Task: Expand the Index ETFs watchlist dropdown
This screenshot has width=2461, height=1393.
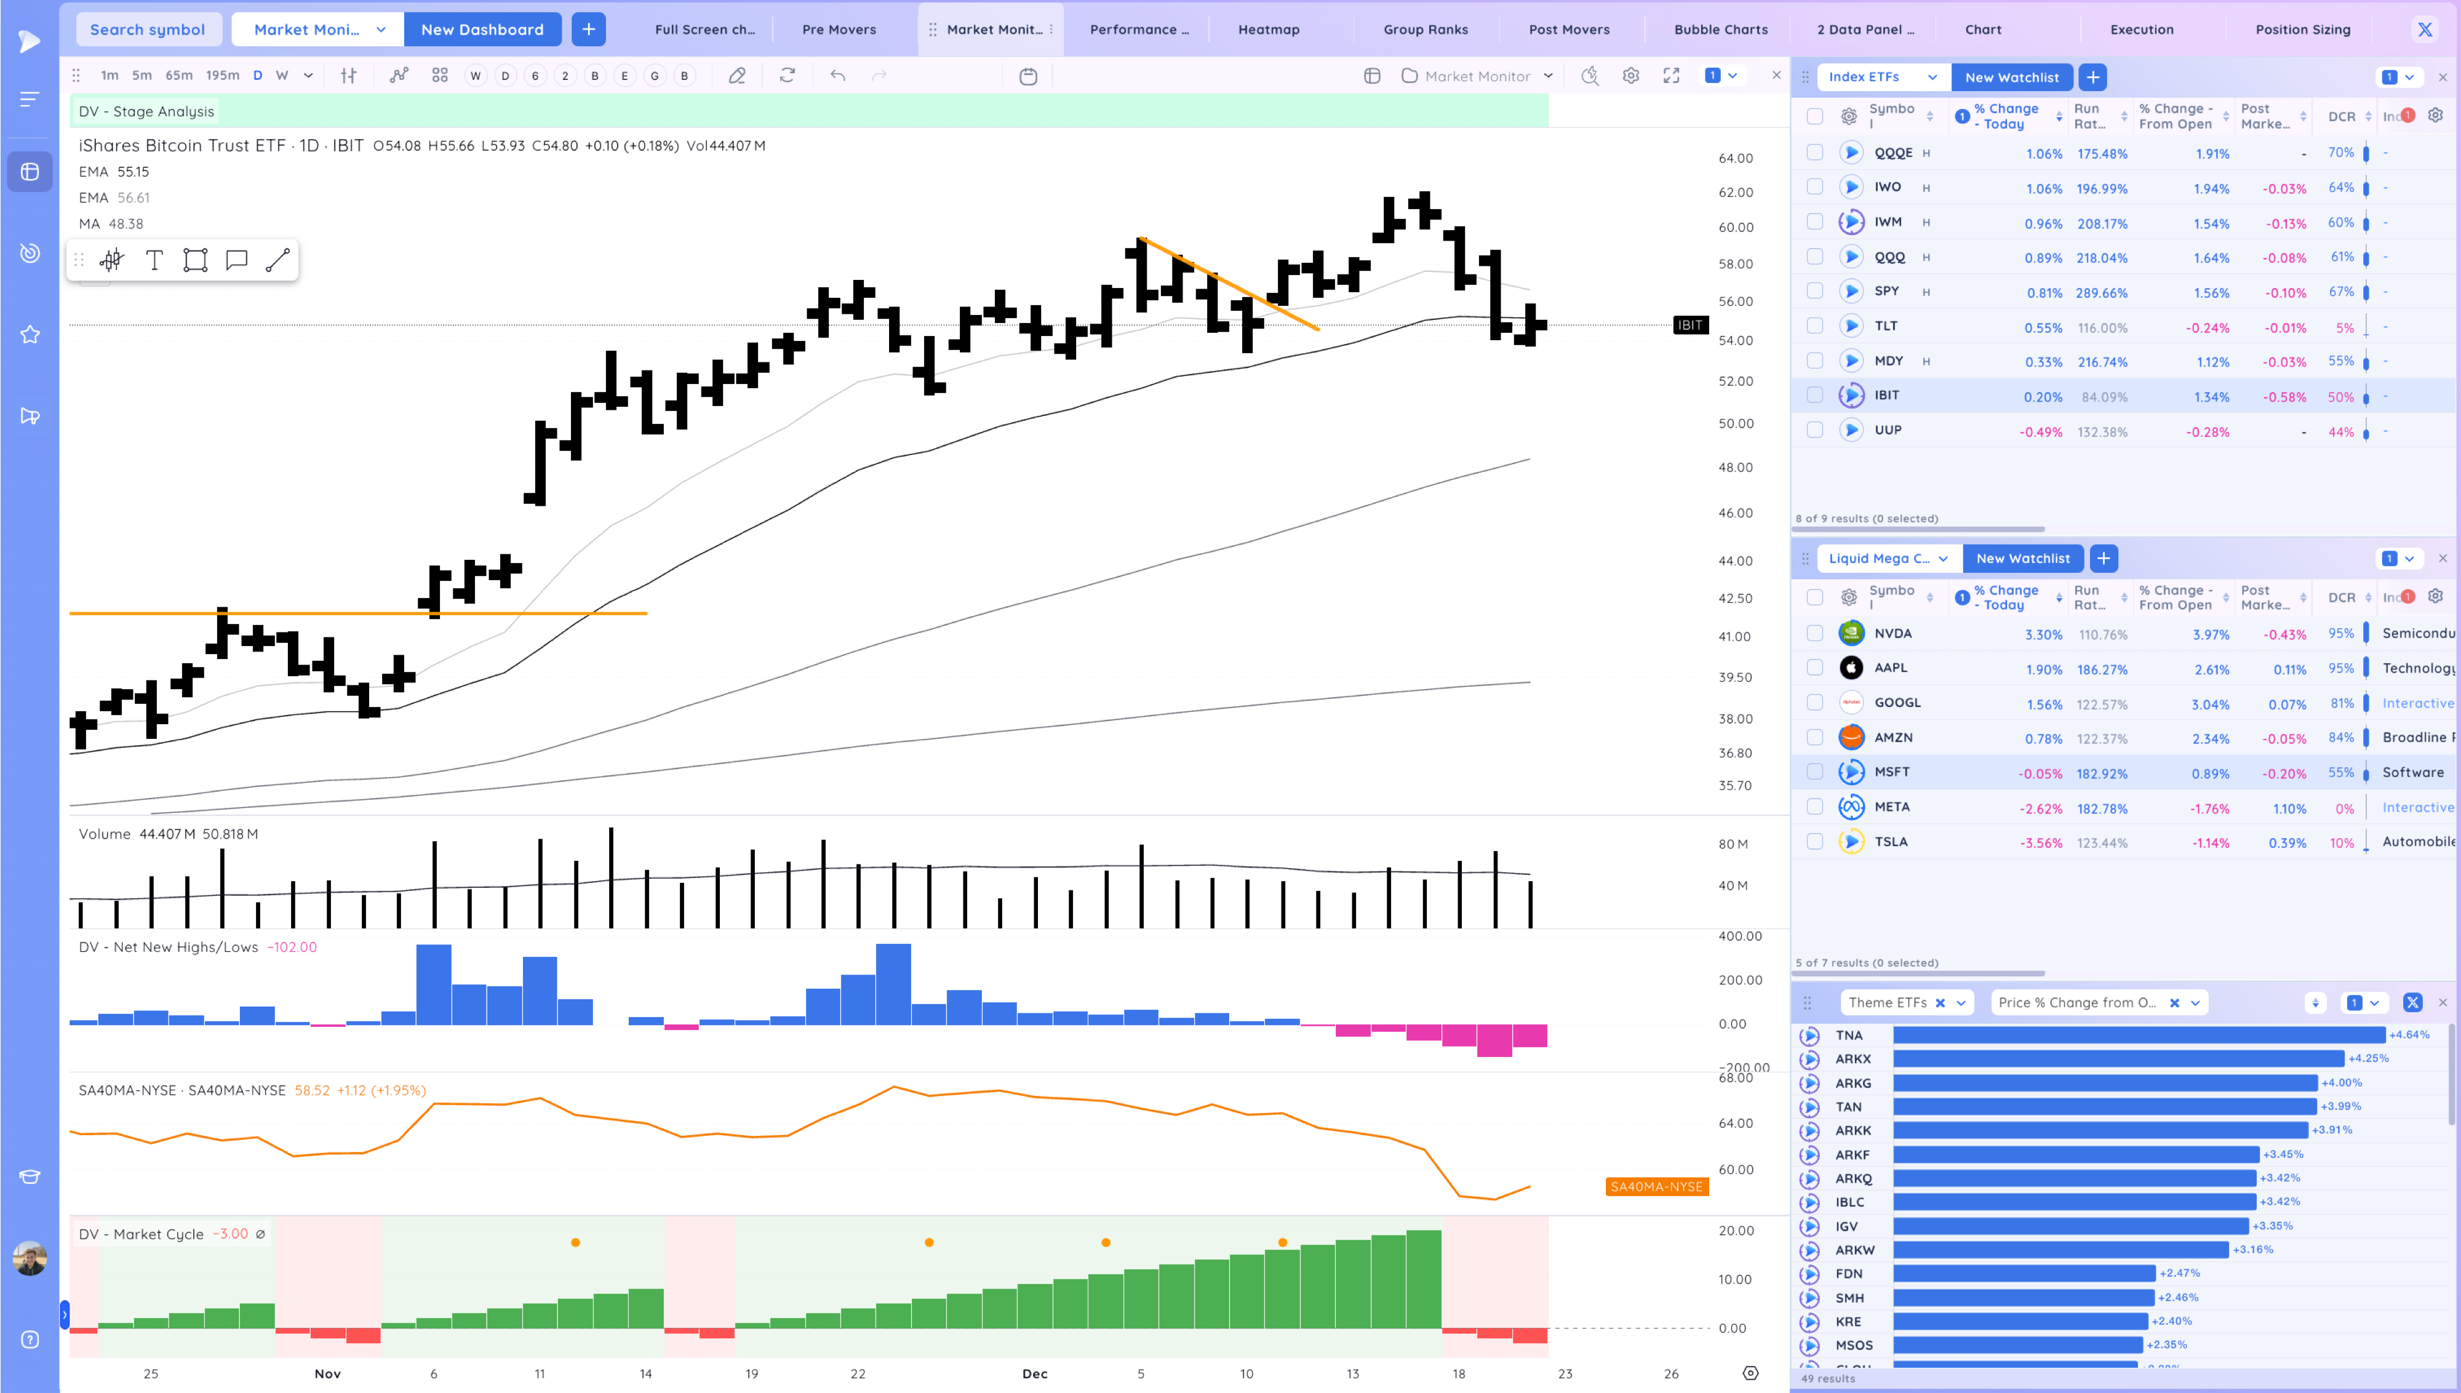Action: point(1932,78)
